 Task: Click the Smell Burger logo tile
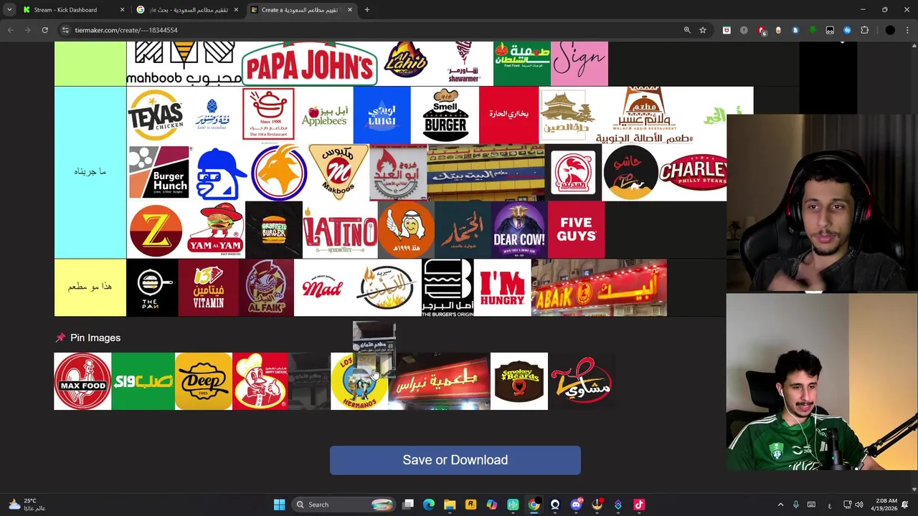point(445,115)
